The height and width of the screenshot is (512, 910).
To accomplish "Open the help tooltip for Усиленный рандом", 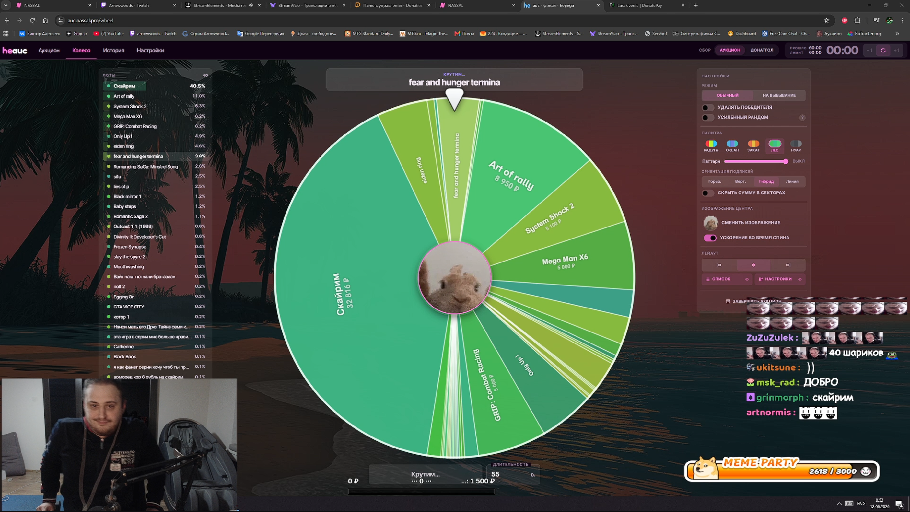I will pos(802,117).
